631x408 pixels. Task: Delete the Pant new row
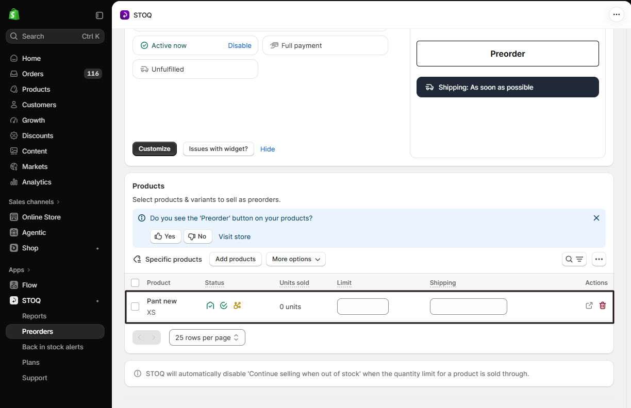[603, 305]
